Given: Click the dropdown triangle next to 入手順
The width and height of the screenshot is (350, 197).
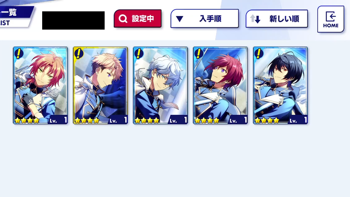Looking at the screenshot, I should coord(180,19).
